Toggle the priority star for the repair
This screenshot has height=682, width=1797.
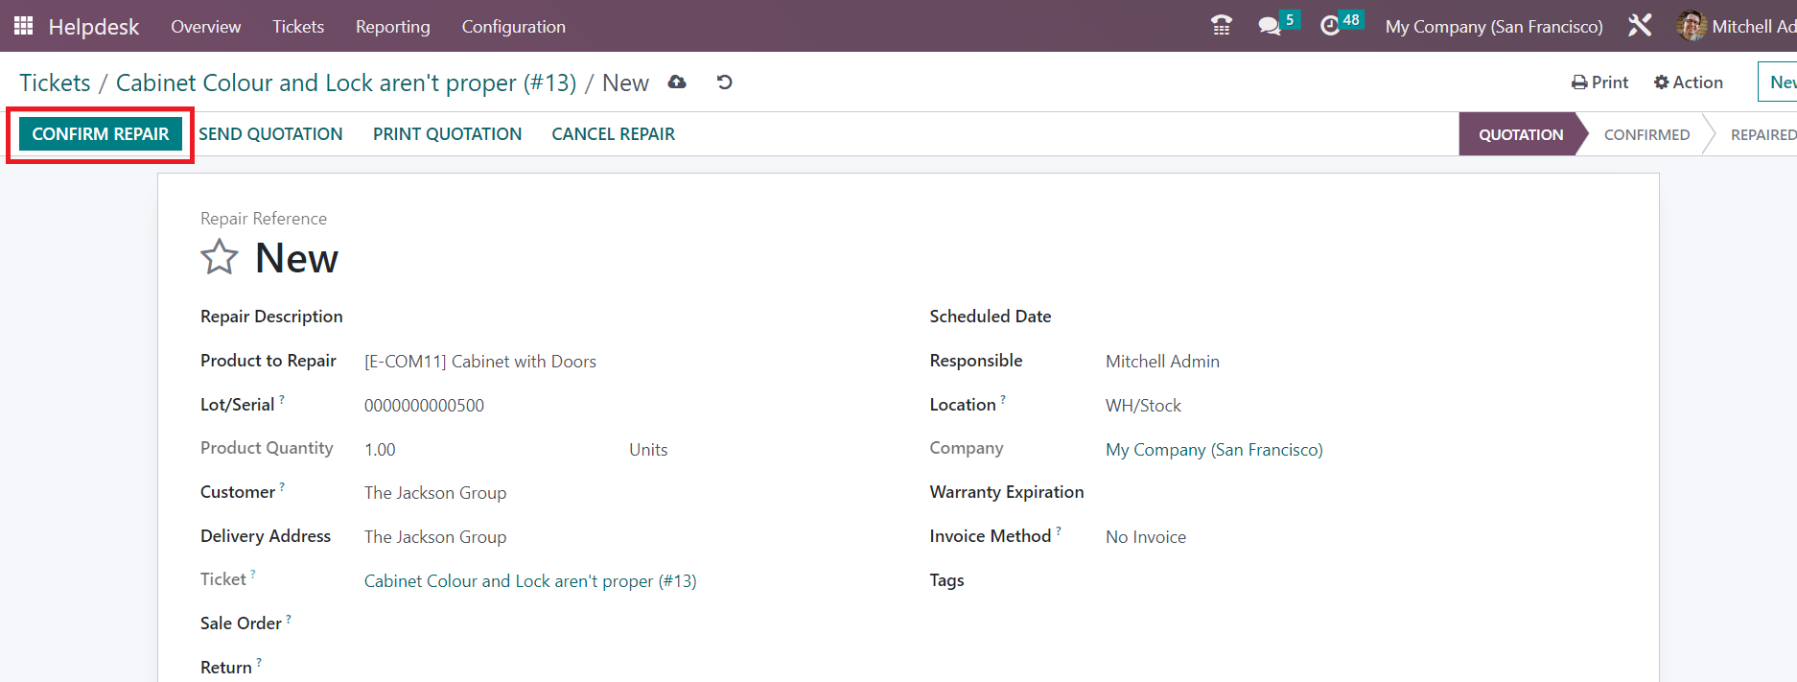pyautogui.click(x=219, y=257)
